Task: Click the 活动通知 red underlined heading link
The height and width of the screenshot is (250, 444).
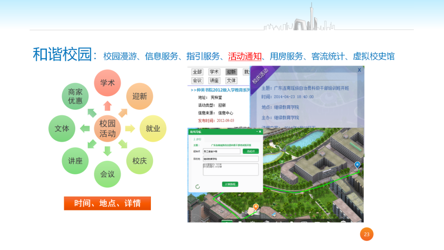Action: 245,56
